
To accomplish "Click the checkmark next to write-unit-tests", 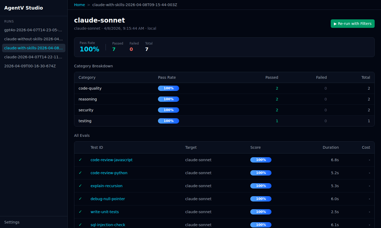I will click(80, 212).
